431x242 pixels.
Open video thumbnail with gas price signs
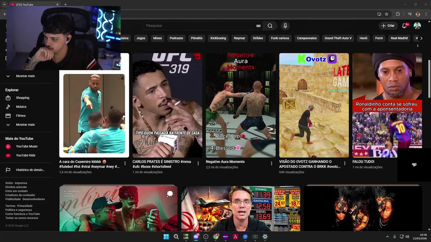pyautogui.click(x=240, y=208)
